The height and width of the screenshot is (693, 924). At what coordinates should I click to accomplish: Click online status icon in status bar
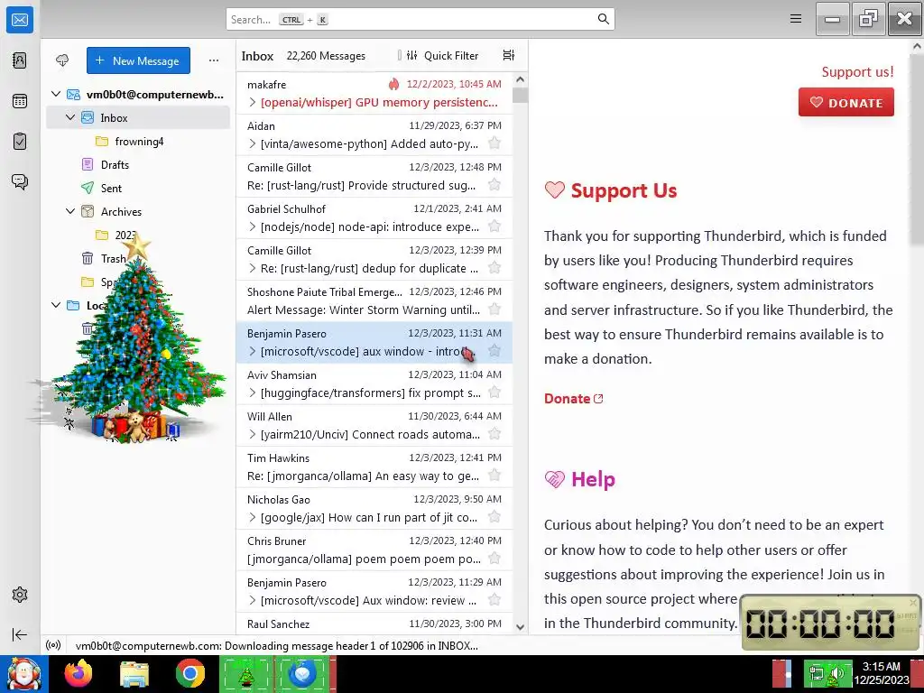point(53,645)
